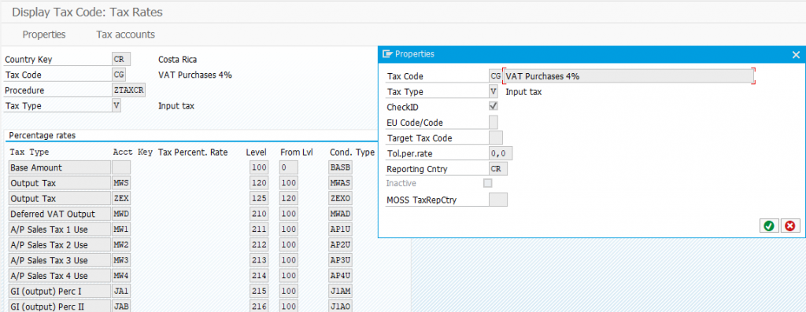Image resolution: width=806 pixels, height=312 pixels.
Task: Close the Properties popup window
Action: point(796,54)
